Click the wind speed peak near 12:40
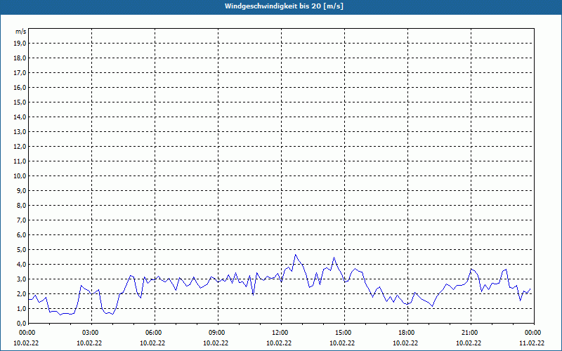 pos(295,255)
